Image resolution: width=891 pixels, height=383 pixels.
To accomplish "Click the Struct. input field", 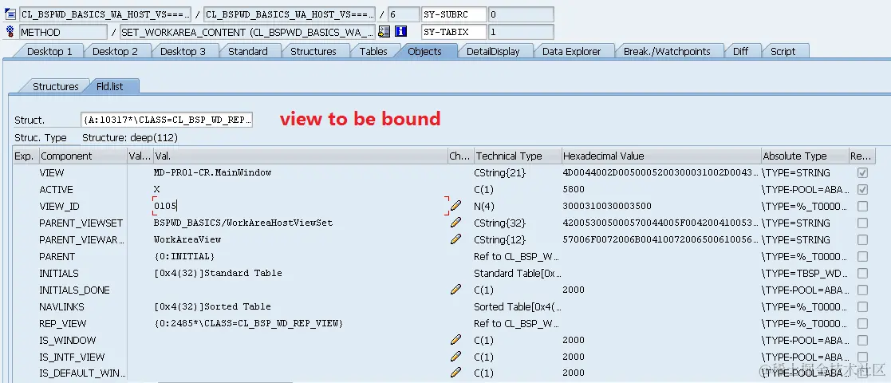I will [167, 120].
